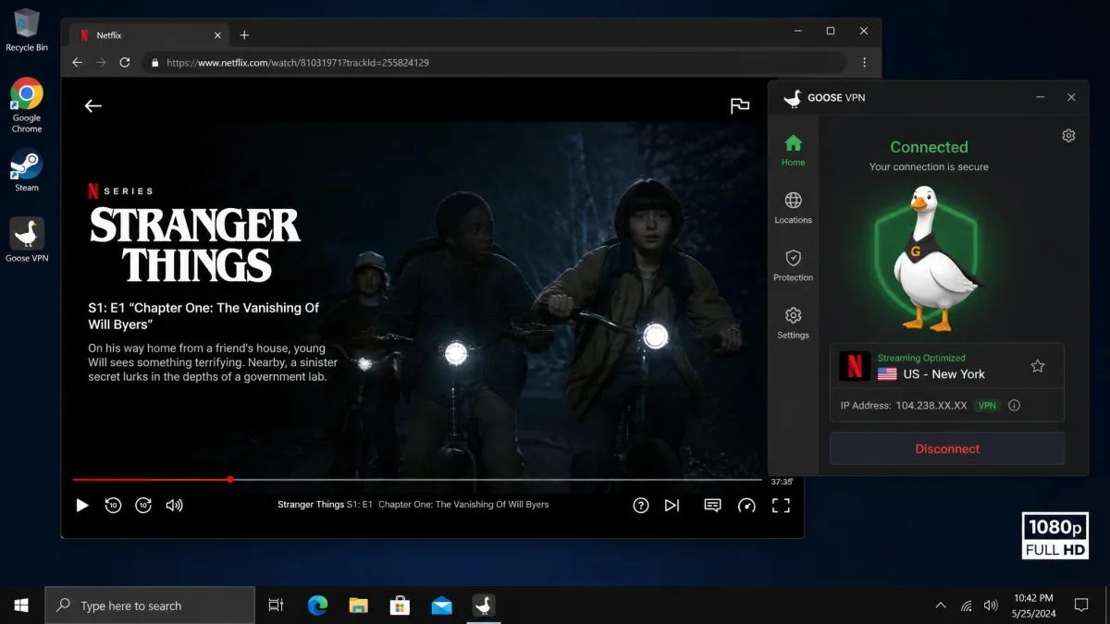Mute the Netflix player volume
Image resolution: width=1110 pixels, height=624 pixels.
(x=174, y=505)
